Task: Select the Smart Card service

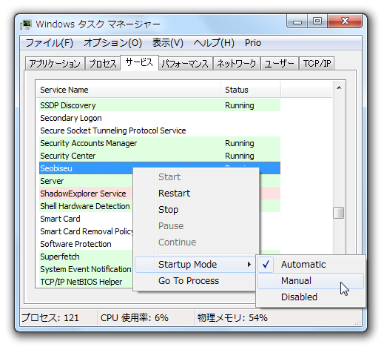Action: point(86,219)
